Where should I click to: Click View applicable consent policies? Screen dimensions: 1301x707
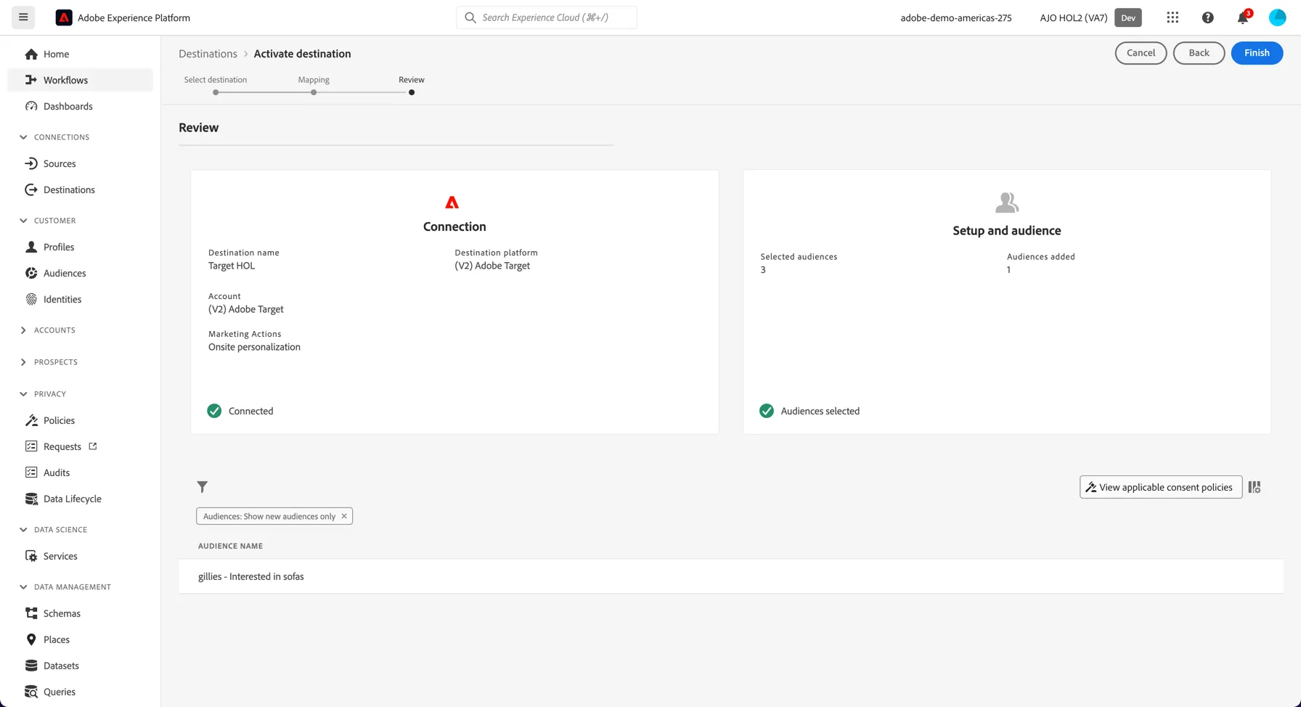pyautogui.click(x=1160, y=487)
